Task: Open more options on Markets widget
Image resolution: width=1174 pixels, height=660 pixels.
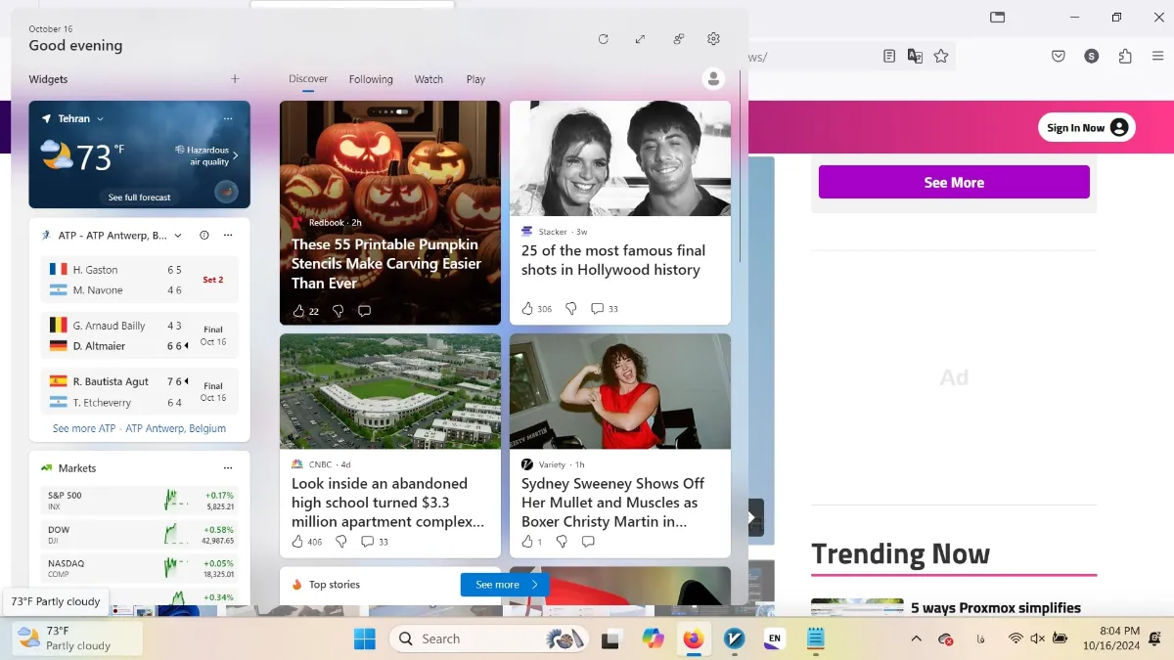Action: pos(228,468)
